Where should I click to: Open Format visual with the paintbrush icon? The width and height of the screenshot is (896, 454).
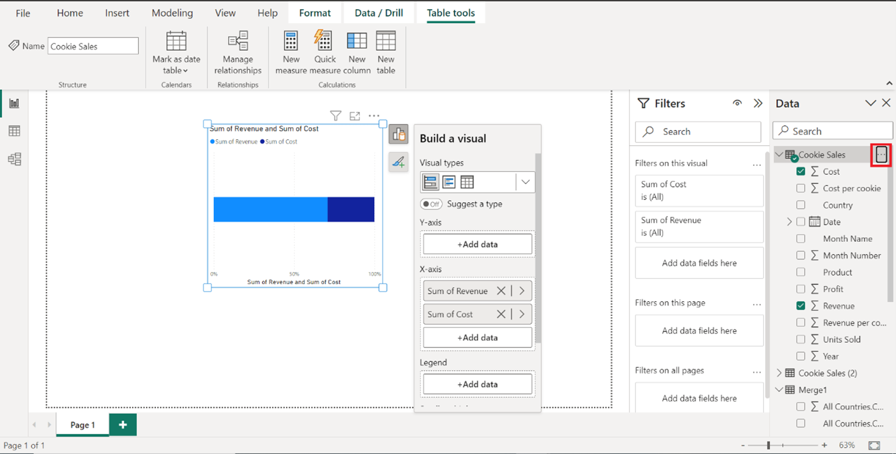tap(398, 161)
